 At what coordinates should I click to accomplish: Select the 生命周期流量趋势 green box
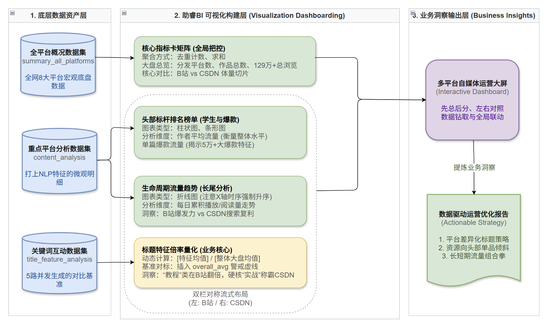click(x=220, y=201)
